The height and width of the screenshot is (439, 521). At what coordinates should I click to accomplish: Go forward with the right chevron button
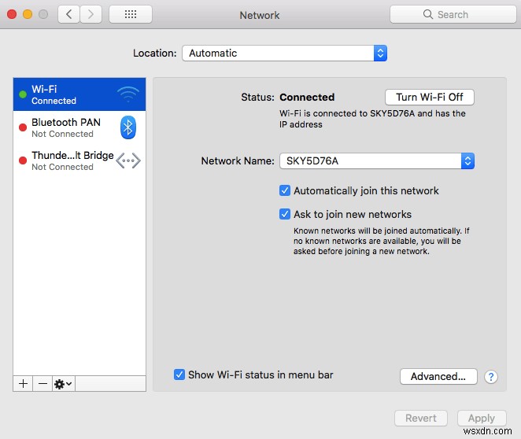pyautogui.click(x=91, y=14)
